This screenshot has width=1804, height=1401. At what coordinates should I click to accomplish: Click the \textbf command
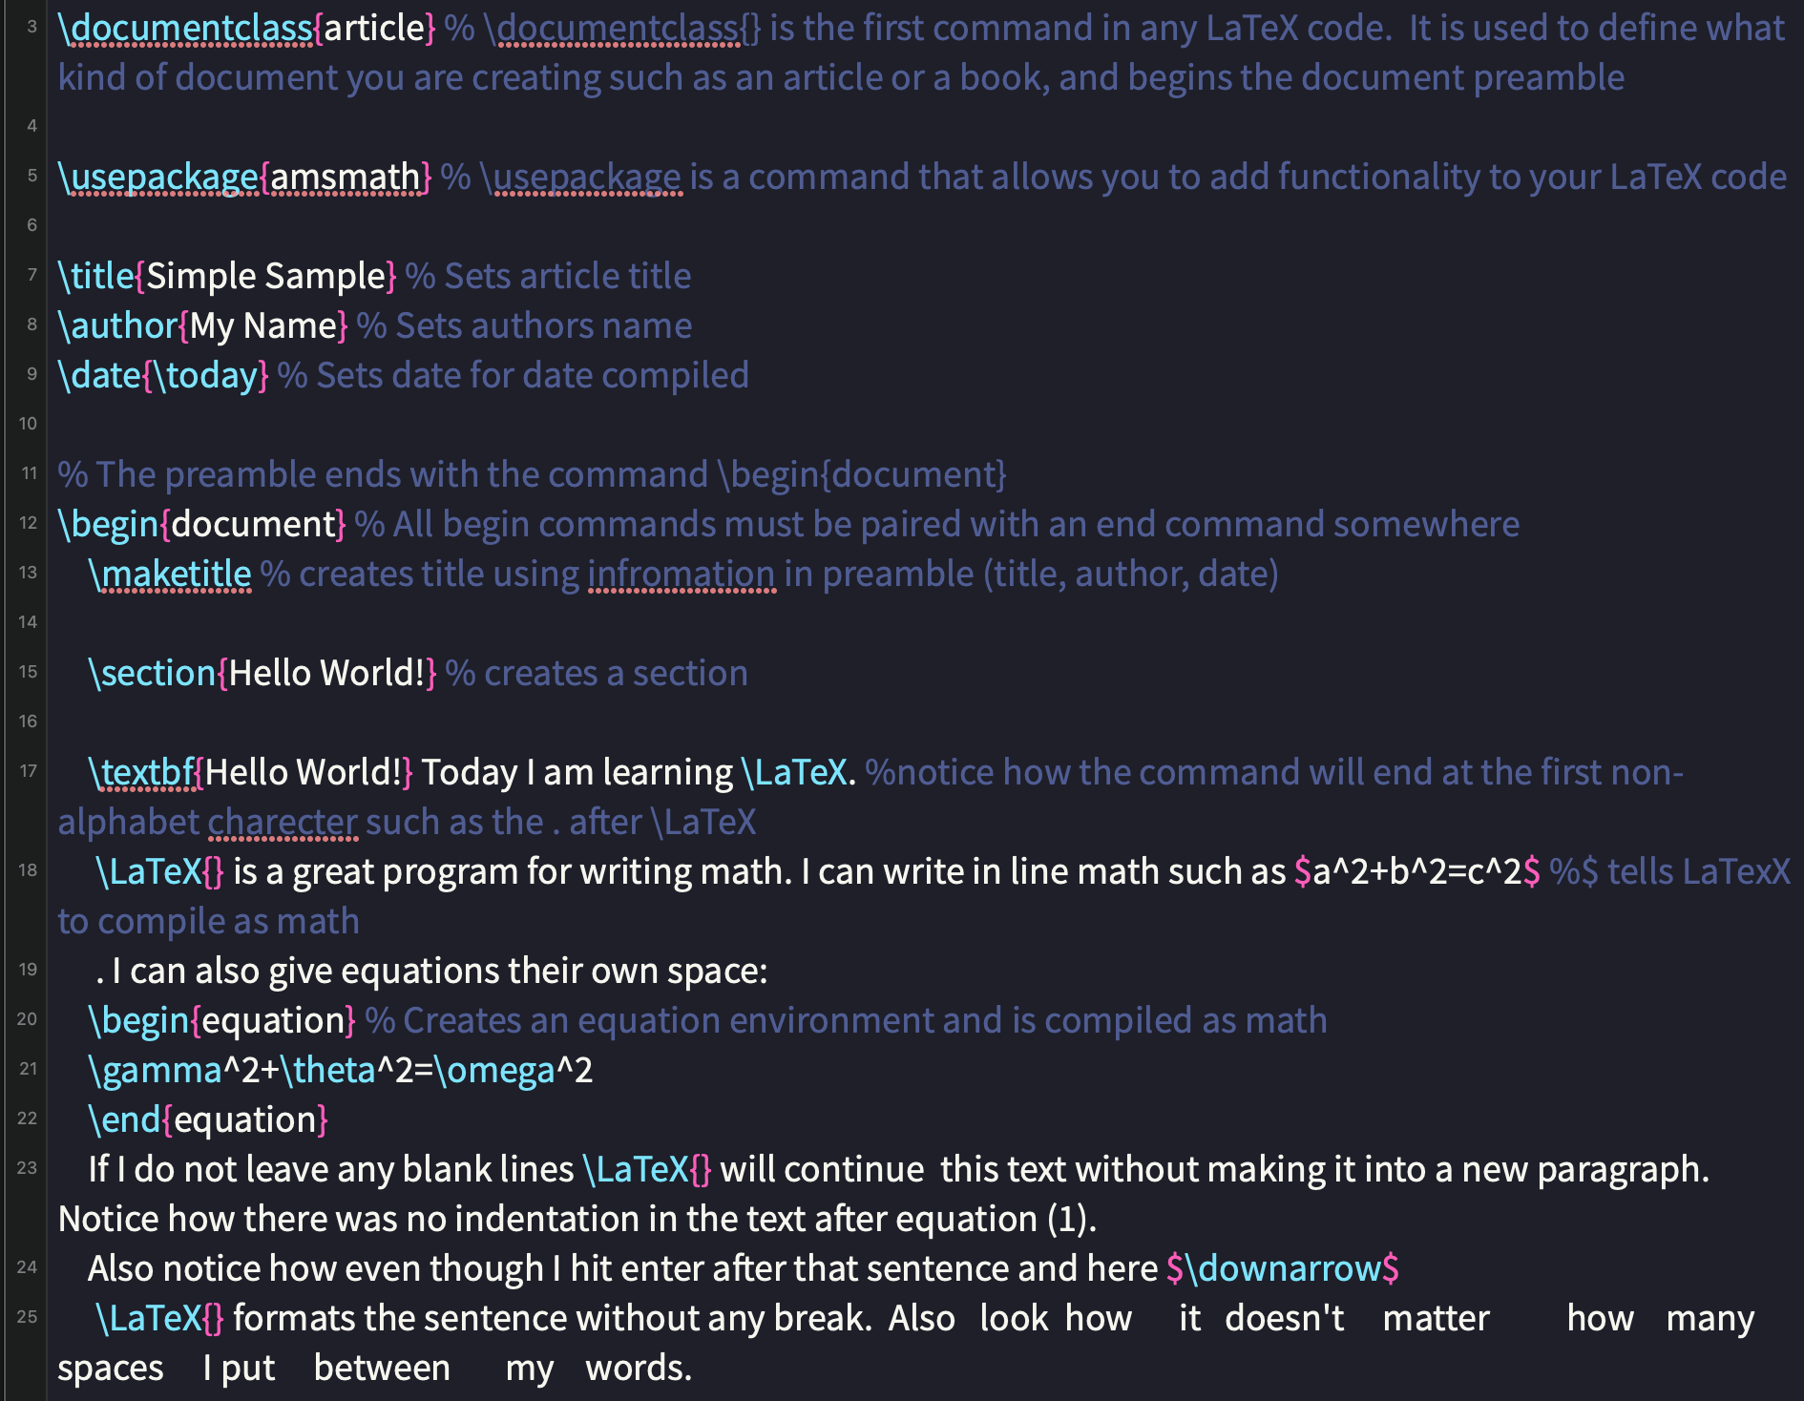141,773
